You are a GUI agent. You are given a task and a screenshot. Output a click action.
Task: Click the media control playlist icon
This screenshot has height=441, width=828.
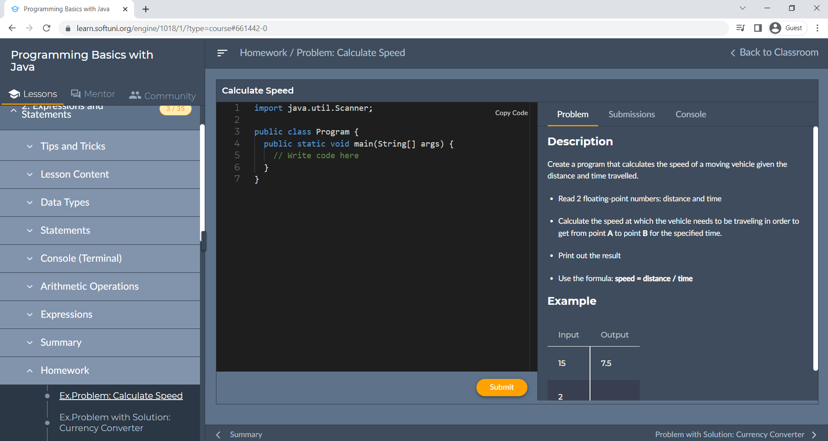click(x=740, y=28)
